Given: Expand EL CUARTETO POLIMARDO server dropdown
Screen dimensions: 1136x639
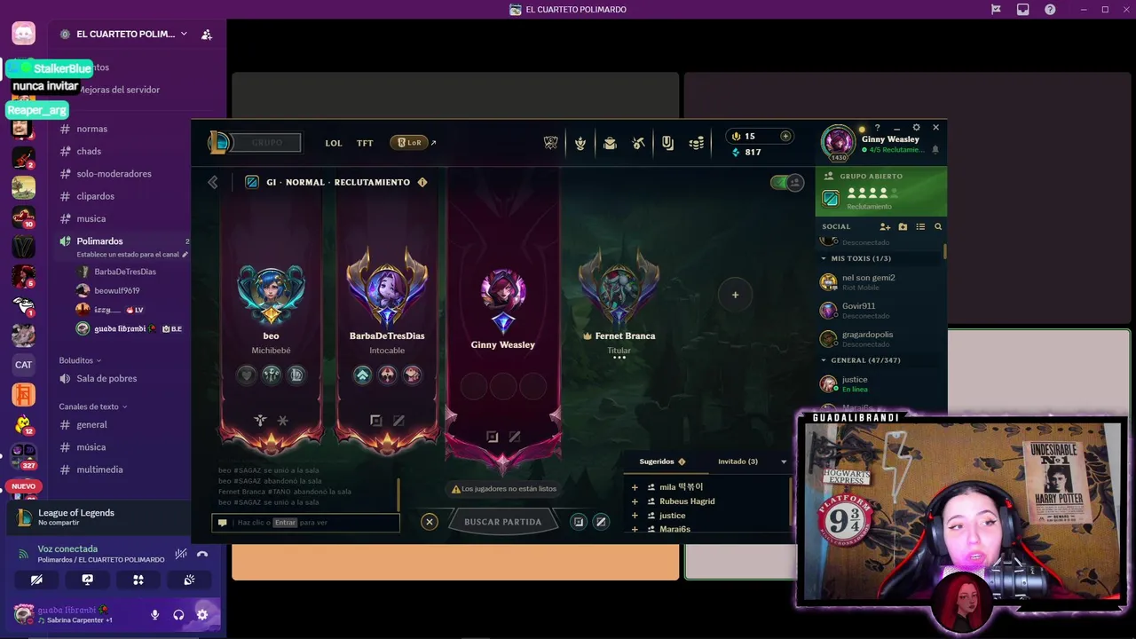Looking at the screenshot, I should 184,34.
